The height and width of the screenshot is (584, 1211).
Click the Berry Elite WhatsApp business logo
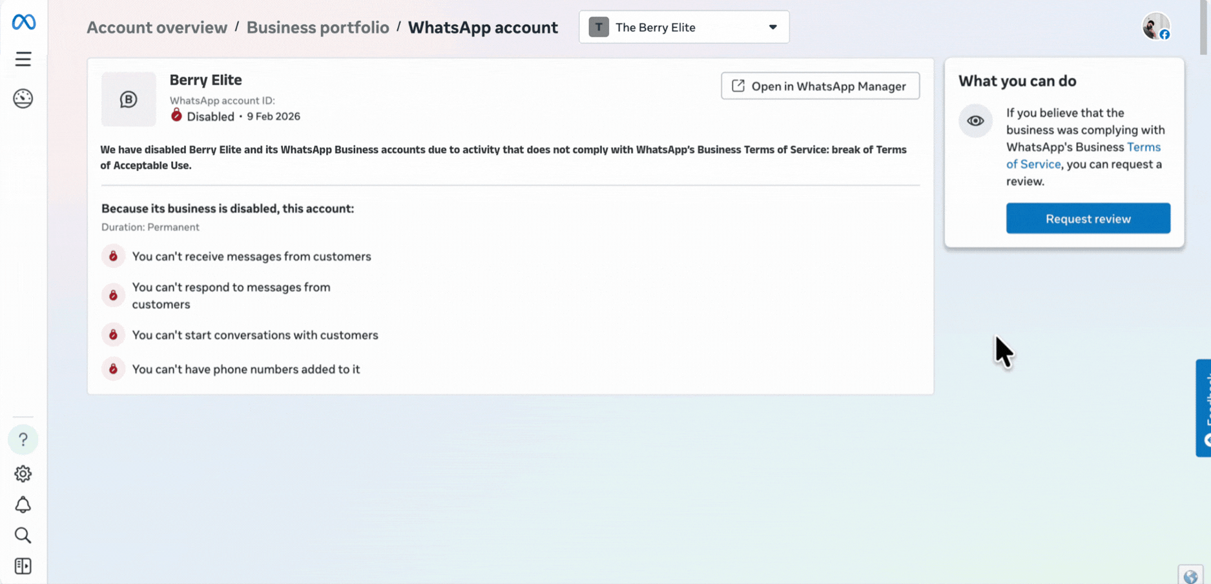click(x=129, y=99)
